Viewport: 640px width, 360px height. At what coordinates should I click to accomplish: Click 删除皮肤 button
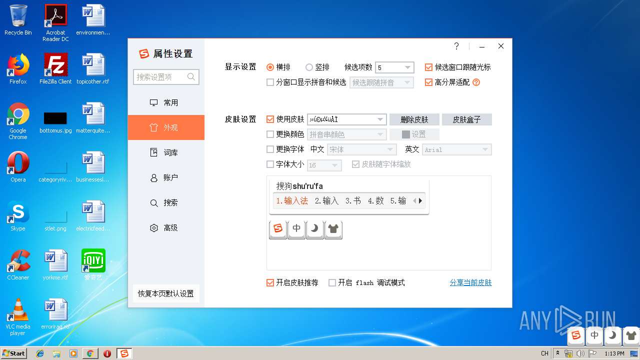pos(414,119)
